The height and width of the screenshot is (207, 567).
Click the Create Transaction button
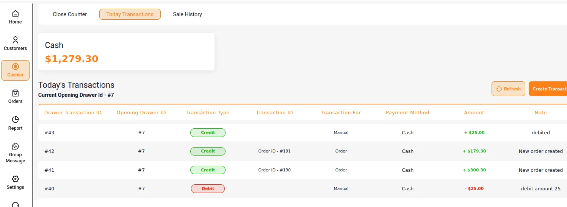tap(548, 89)
